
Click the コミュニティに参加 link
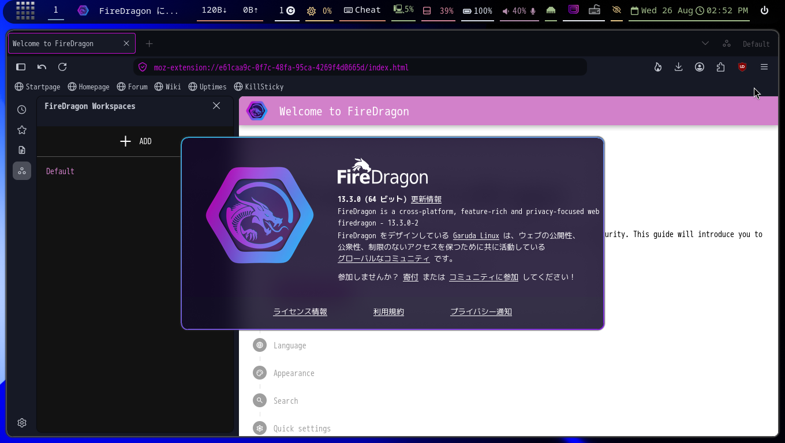click(484, 277)
